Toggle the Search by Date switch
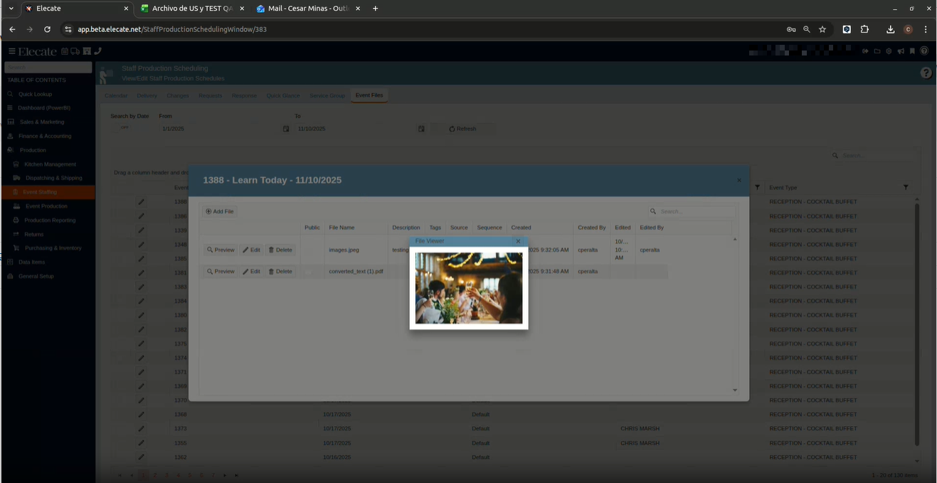Viewport: 937px width, 483px height. tap(125, 129)
